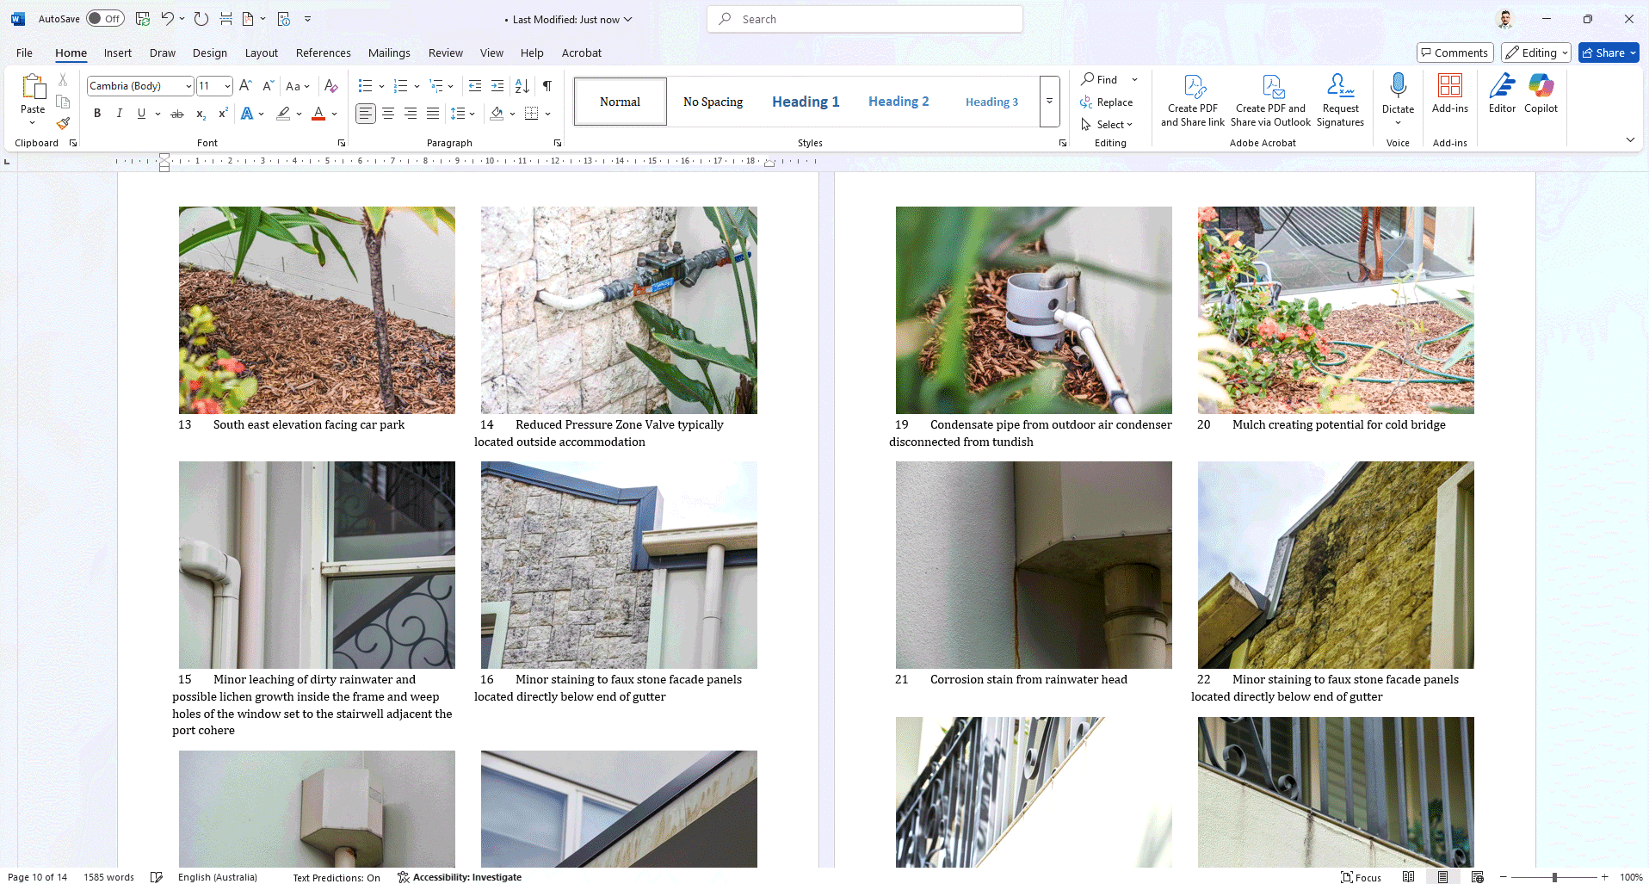
Task: Click the Save icon in title bar
Action: 143,19
